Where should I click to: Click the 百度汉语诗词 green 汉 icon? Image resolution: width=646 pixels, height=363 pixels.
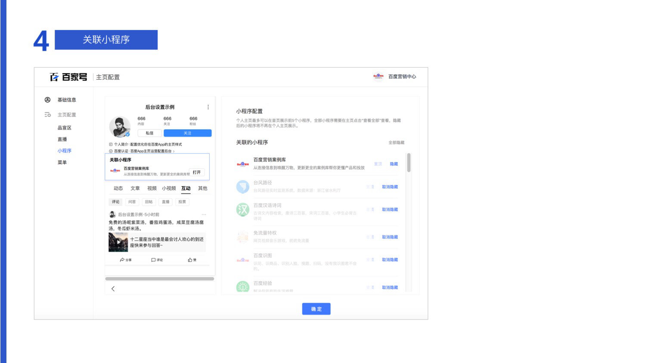tap(243, 209)
